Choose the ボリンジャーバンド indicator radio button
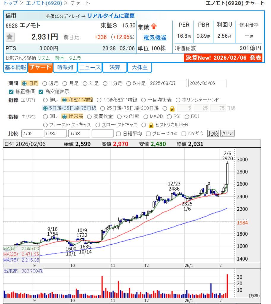The height and width of the screenshot is (304, 271). point(178,100)
